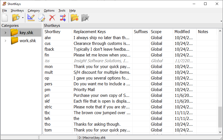Select the 'tbc' shortkey row
223x140 pixels.
[x=130, y=113]
